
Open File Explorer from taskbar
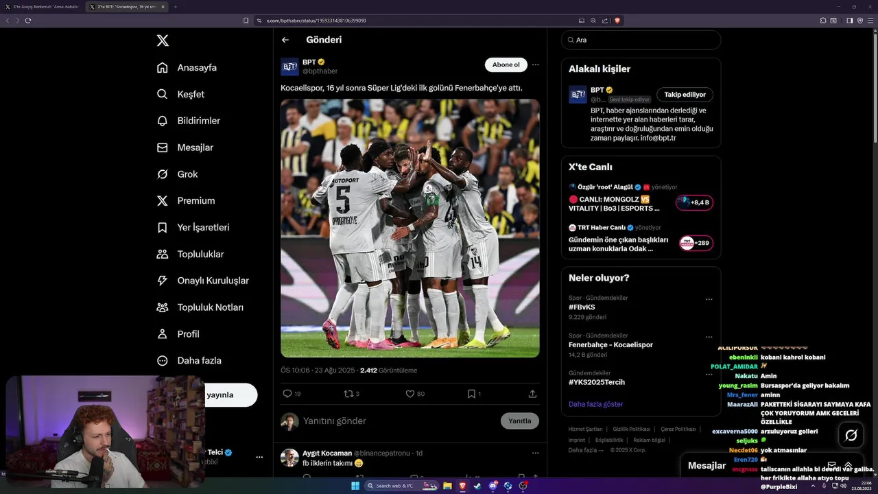[447, 486]
